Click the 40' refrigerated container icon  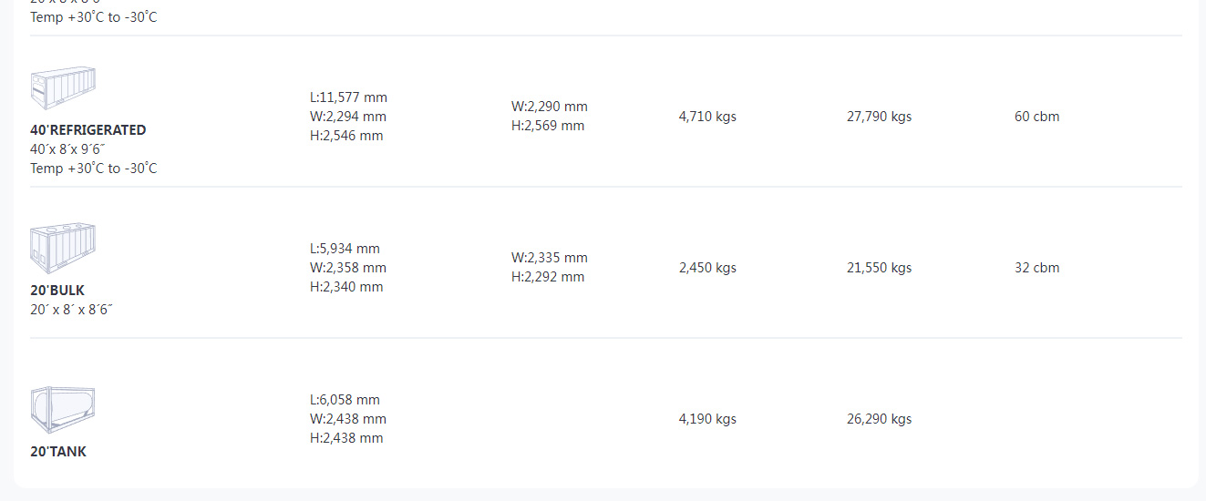coord(63,88)
